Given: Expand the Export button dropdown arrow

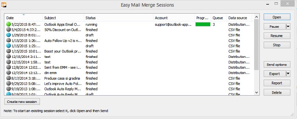Looking at the screenshot, I should click(288, 74).
